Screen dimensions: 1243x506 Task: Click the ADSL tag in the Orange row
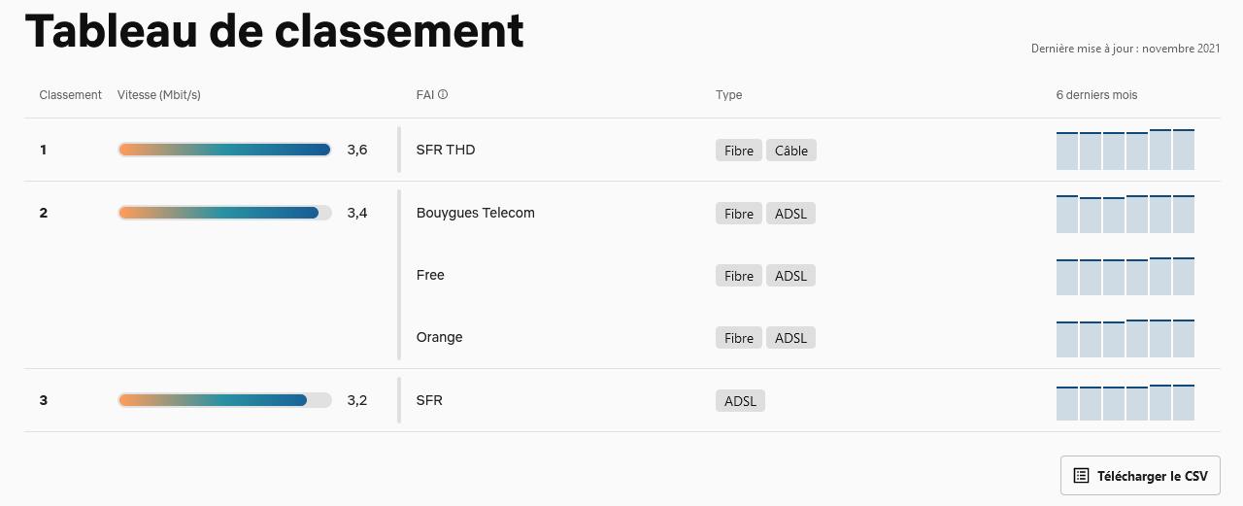point(790,338)
